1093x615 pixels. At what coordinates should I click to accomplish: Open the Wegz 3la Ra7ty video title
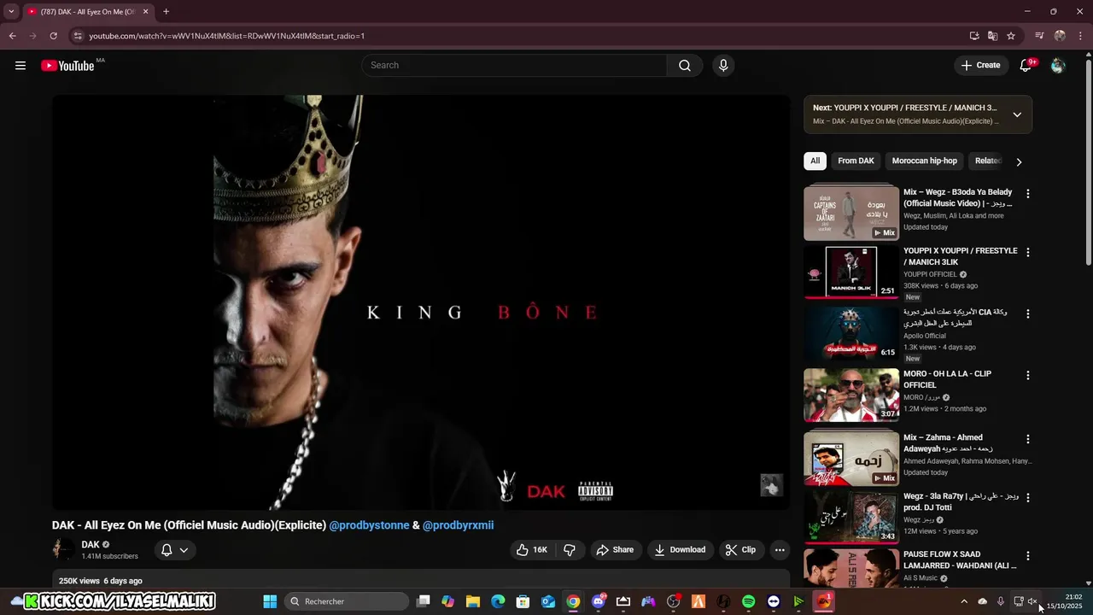(961, 501)
